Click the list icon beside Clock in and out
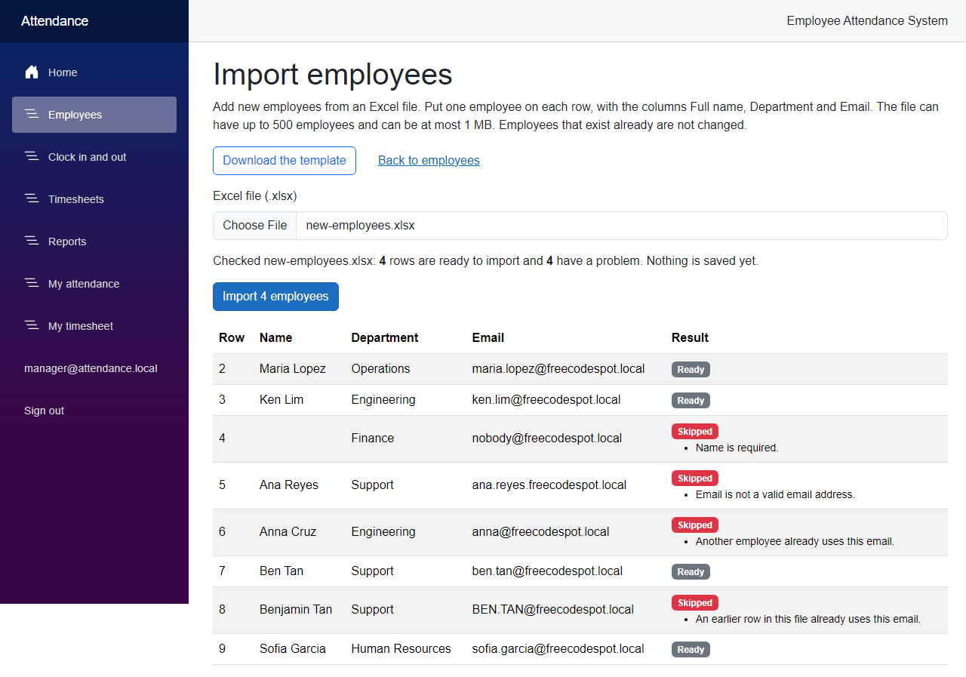This screenshot has width=966, height=677. pos(32,156)
